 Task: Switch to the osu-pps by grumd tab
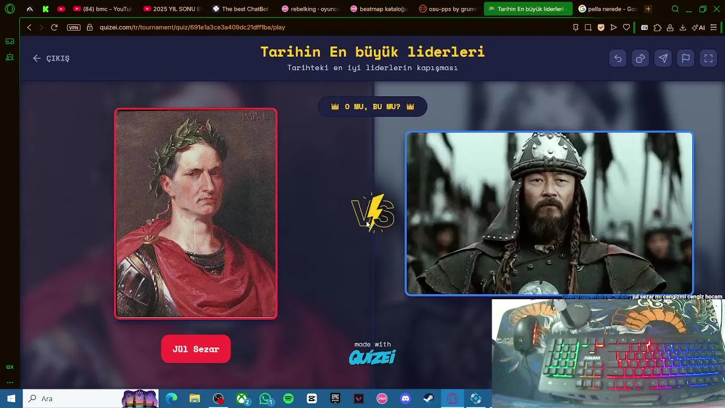click(x=448, y=9)
